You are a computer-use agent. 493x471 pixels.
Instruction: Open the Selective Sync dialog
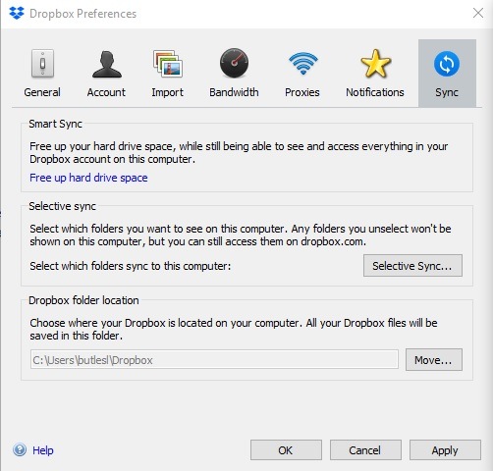point(412,266)
